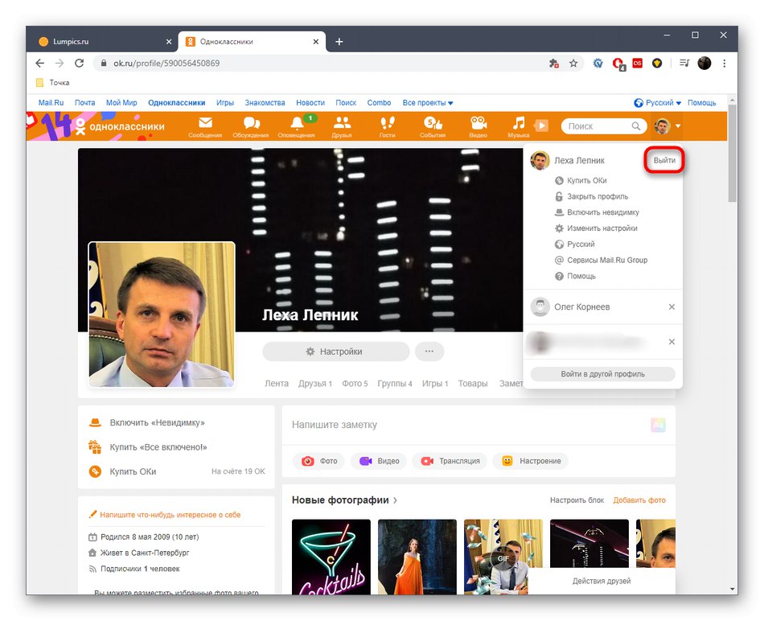The height and width of the screenshot is (621, 764).
Task: Click the highlighted Выйти button
Action: (663, 160)
